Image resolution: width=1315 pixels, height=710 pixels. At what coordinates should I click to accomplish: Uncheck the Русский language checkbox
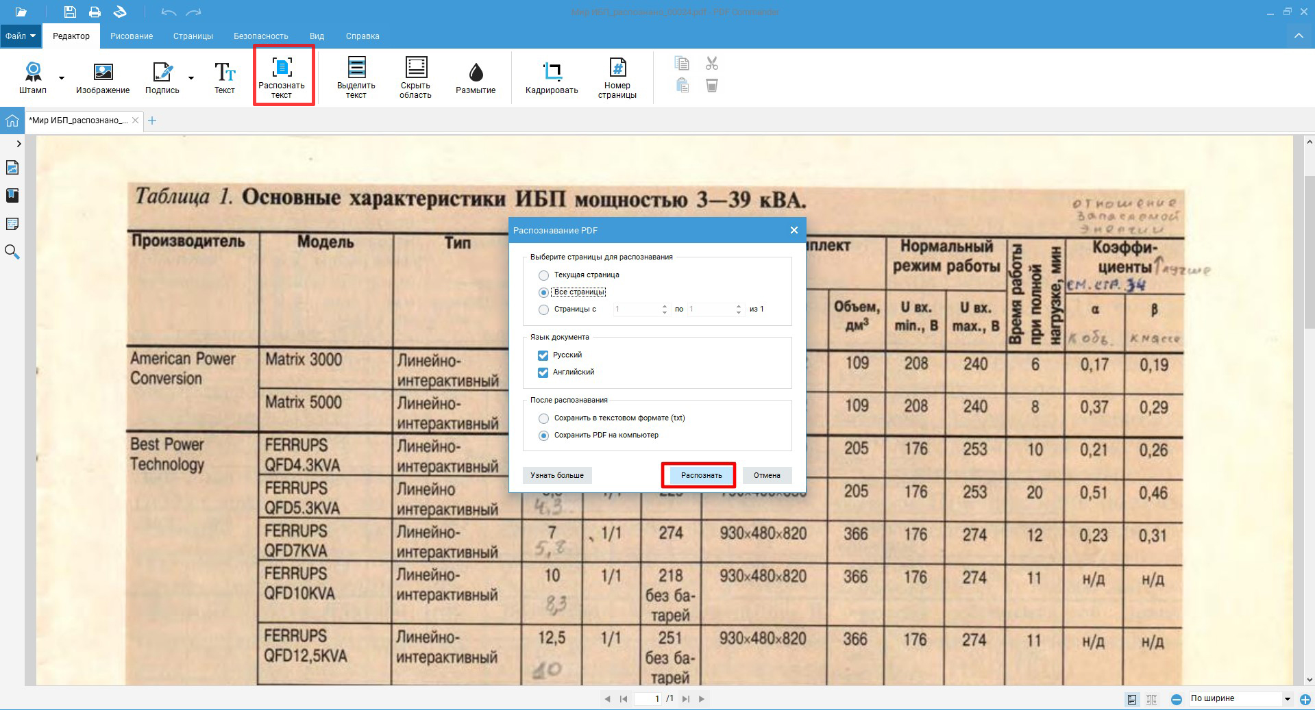pyautogui.click(x=543, y=355)
